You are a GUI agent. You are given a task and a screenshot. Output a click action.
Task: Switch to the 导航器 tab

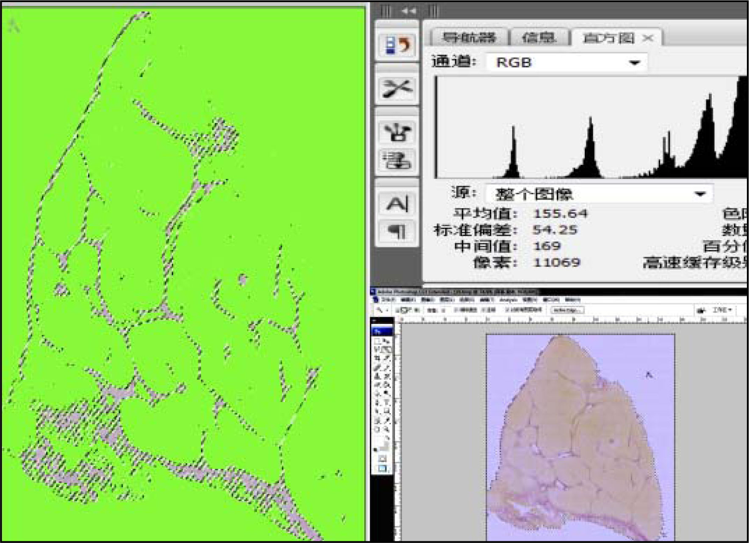468,38
